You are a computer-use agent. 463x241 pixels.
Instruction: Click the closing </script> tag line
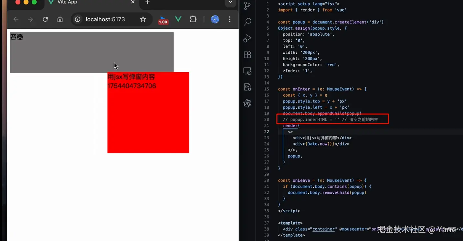click(289, 211)
